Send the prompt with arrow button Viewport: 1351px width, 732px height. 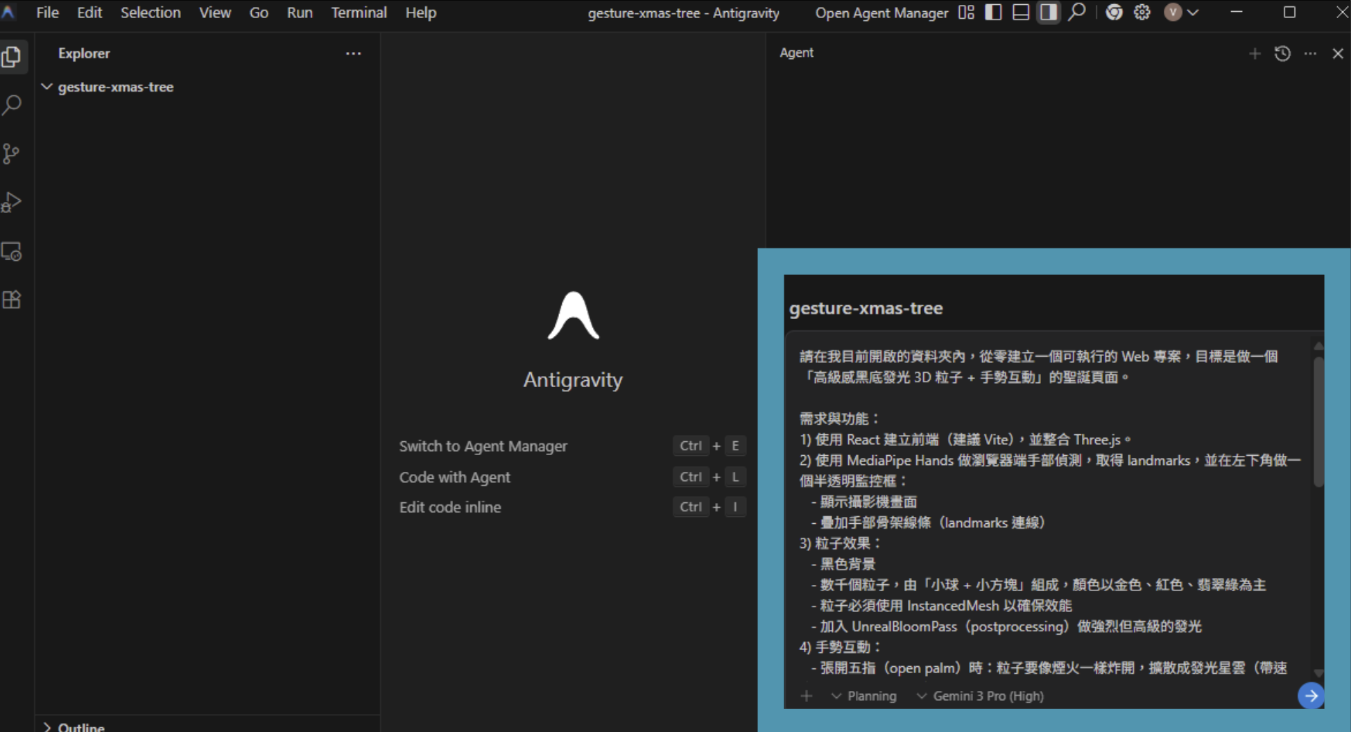[x=1311, y=695]
